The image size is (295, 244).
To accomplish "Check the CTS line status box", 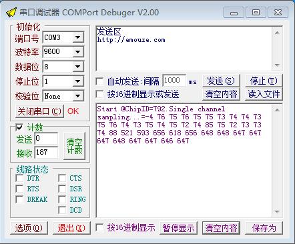I will (x=62, y=178).
